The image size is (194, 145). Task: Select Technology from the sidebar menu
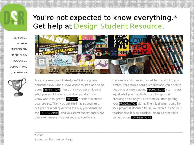pos(19,55)
